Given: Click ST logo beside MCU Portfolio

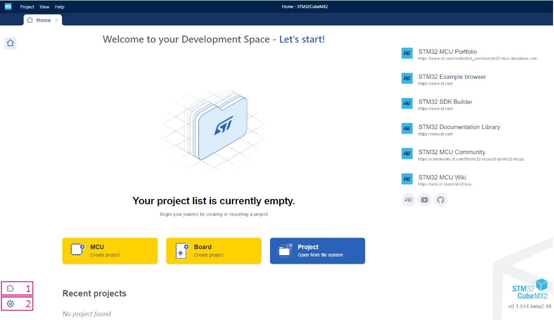Looking at the screenshot, I should point(407,53).
